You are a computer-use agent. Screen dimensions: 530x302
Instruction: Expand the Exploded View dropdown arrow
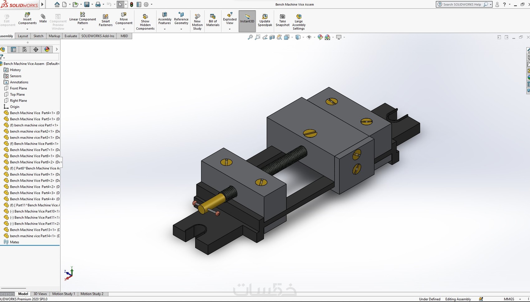[x=230, y=29]
